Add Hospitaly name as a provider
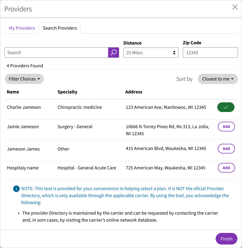This screenshot has width=242, height=248. coord(226,168)
